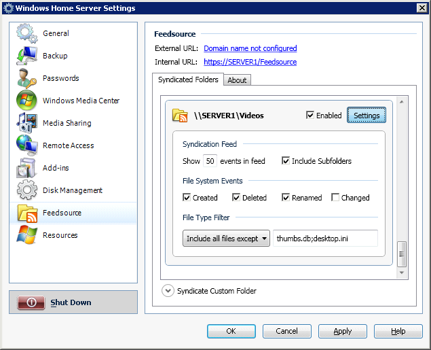
Task: Click the Videos folder RSS icon
Action: pos(180,116)
